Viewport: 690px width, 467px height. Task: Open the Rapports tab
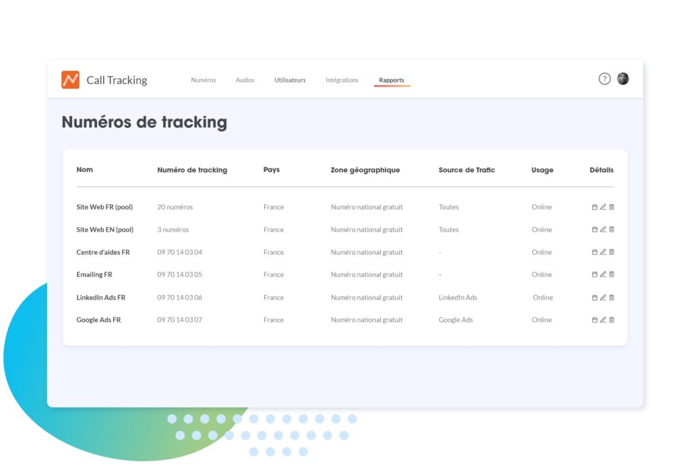pos(391,80)
